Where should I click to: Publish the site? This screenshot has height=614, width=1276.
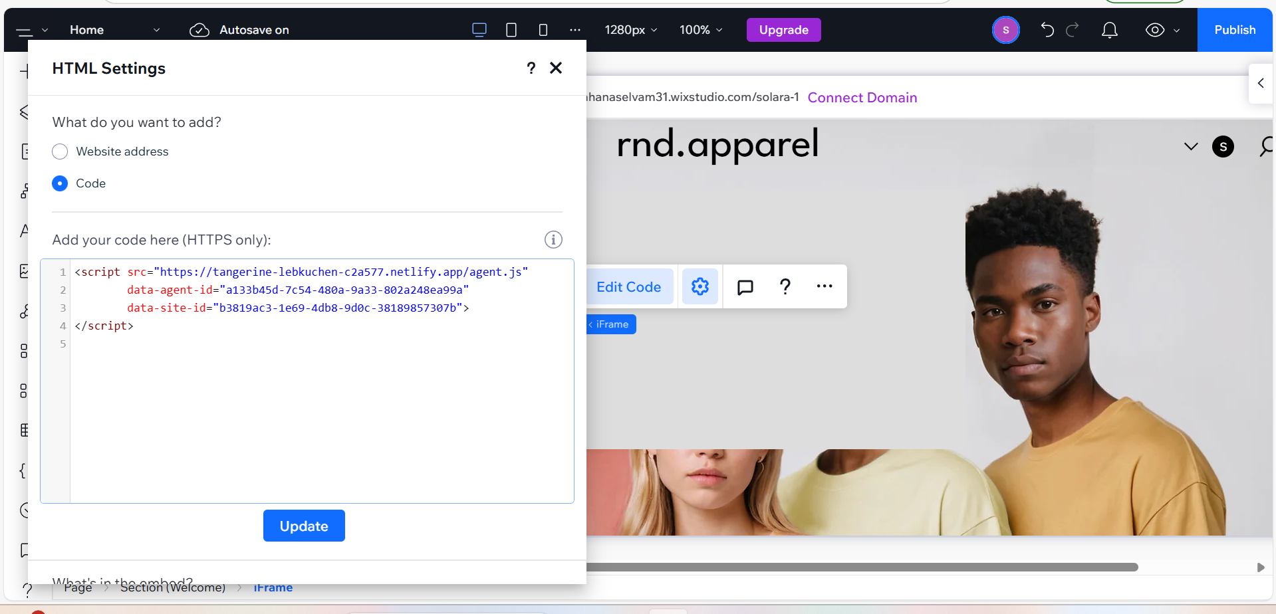[1235, 30]
